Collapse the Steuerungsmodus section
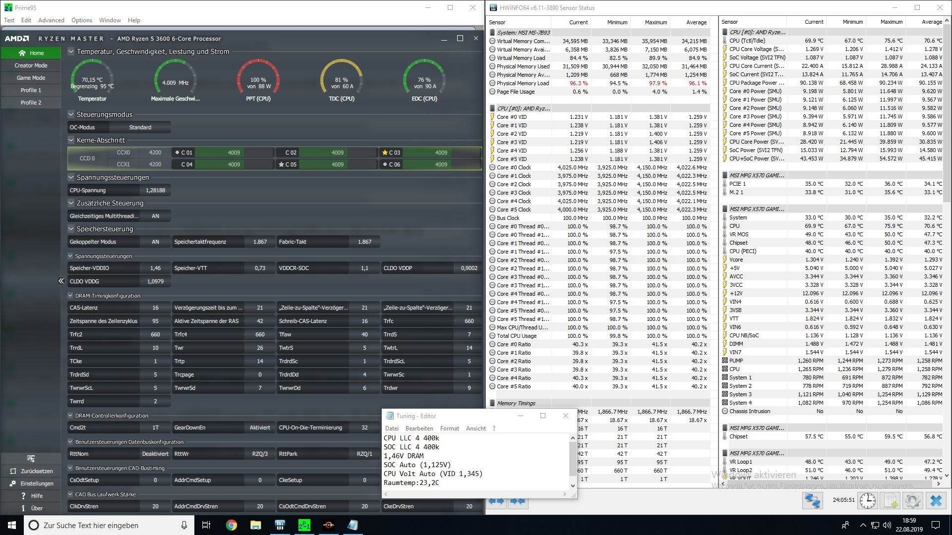The width and height of the screenshot is (952, 535). (71, 114)
